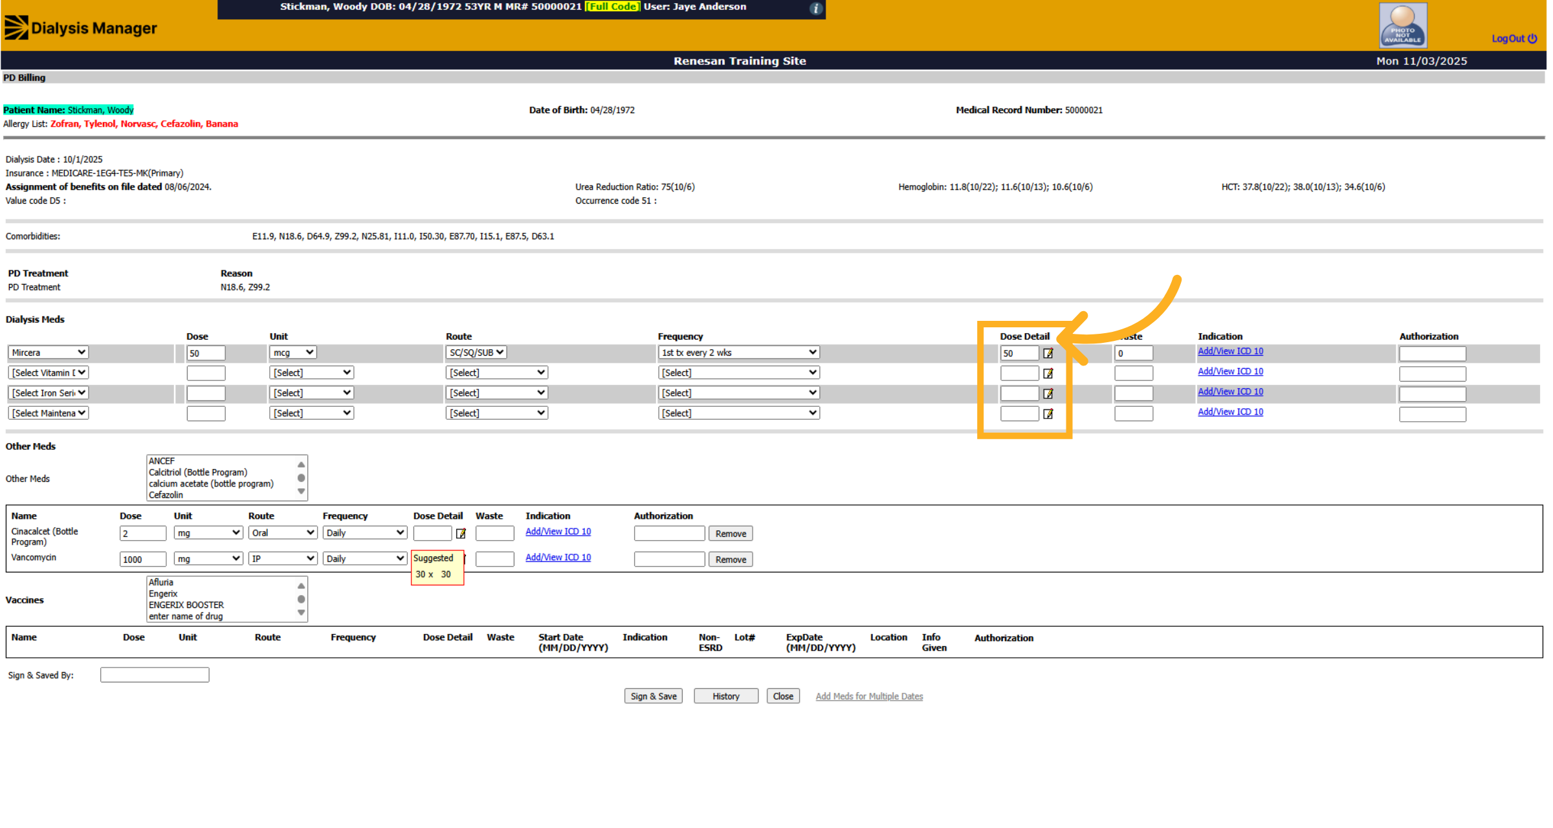Open Vancomycin frequency dropdown showing Daily
The image size is (1553, 828).
point(365,559)
